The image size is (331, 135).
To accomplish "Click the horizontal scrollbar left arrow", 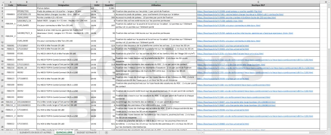I will point(203,132).
